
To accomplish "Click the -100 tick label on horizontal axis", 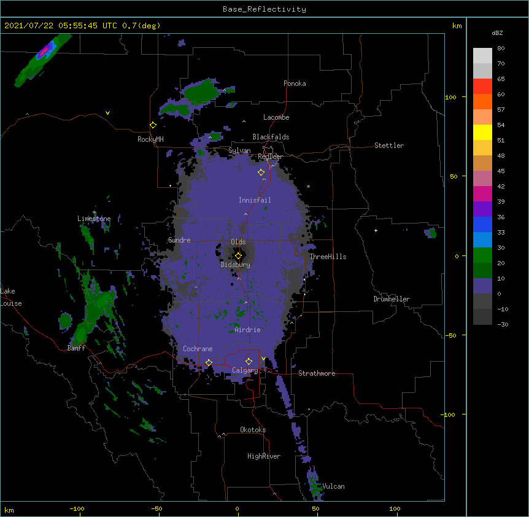I will pos(77,509).
